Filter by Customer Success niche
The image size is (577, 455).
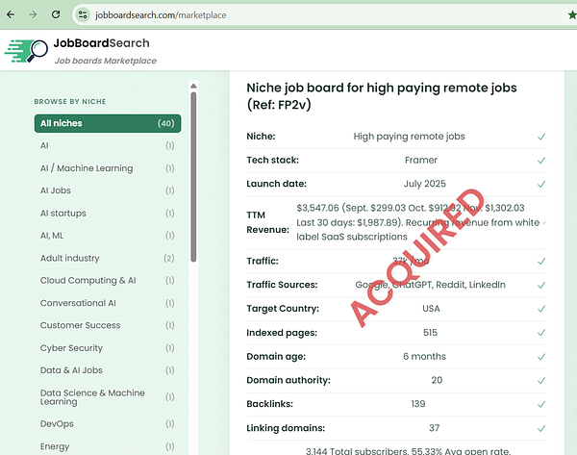coord(108,325)
